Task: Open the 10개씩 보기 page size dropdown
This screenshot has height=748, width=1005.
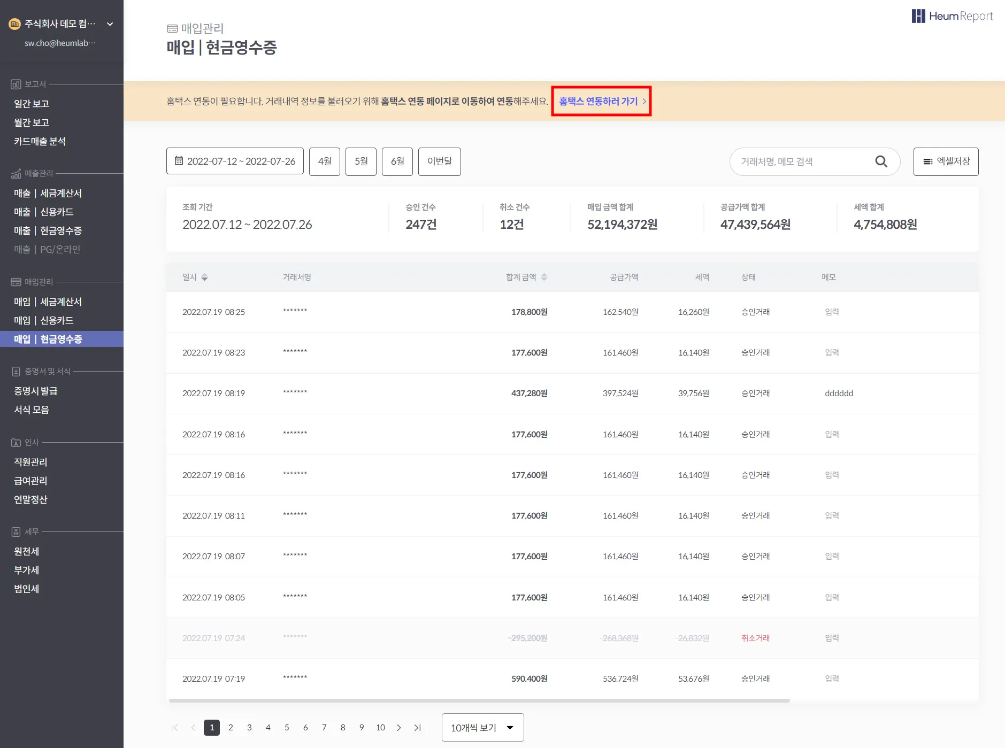Action: tap(482, 728)
